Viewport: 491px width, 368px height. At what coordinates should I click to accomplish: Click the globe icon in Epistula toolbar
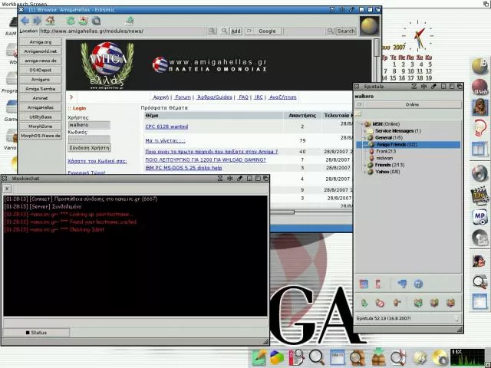[x=418, y=284]
